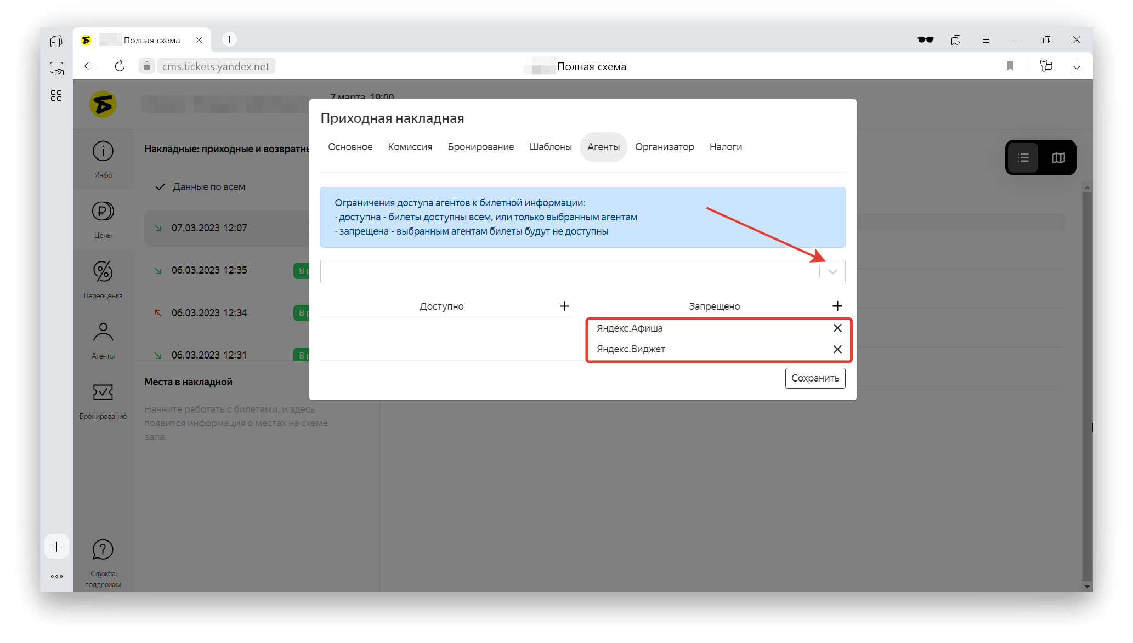Open the tabs panel icon
This screenshot has width=1133, height=643.
56,41
